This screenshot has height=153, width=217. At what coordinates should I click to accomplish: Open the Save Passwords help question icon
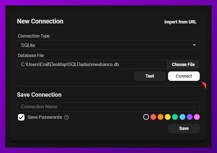pyautogui.click(x=67, y=117)
